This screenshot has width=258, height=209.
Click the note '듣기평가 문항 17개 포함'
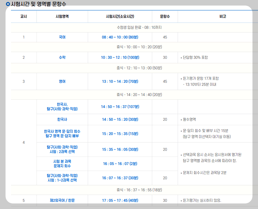coord(201,78)
